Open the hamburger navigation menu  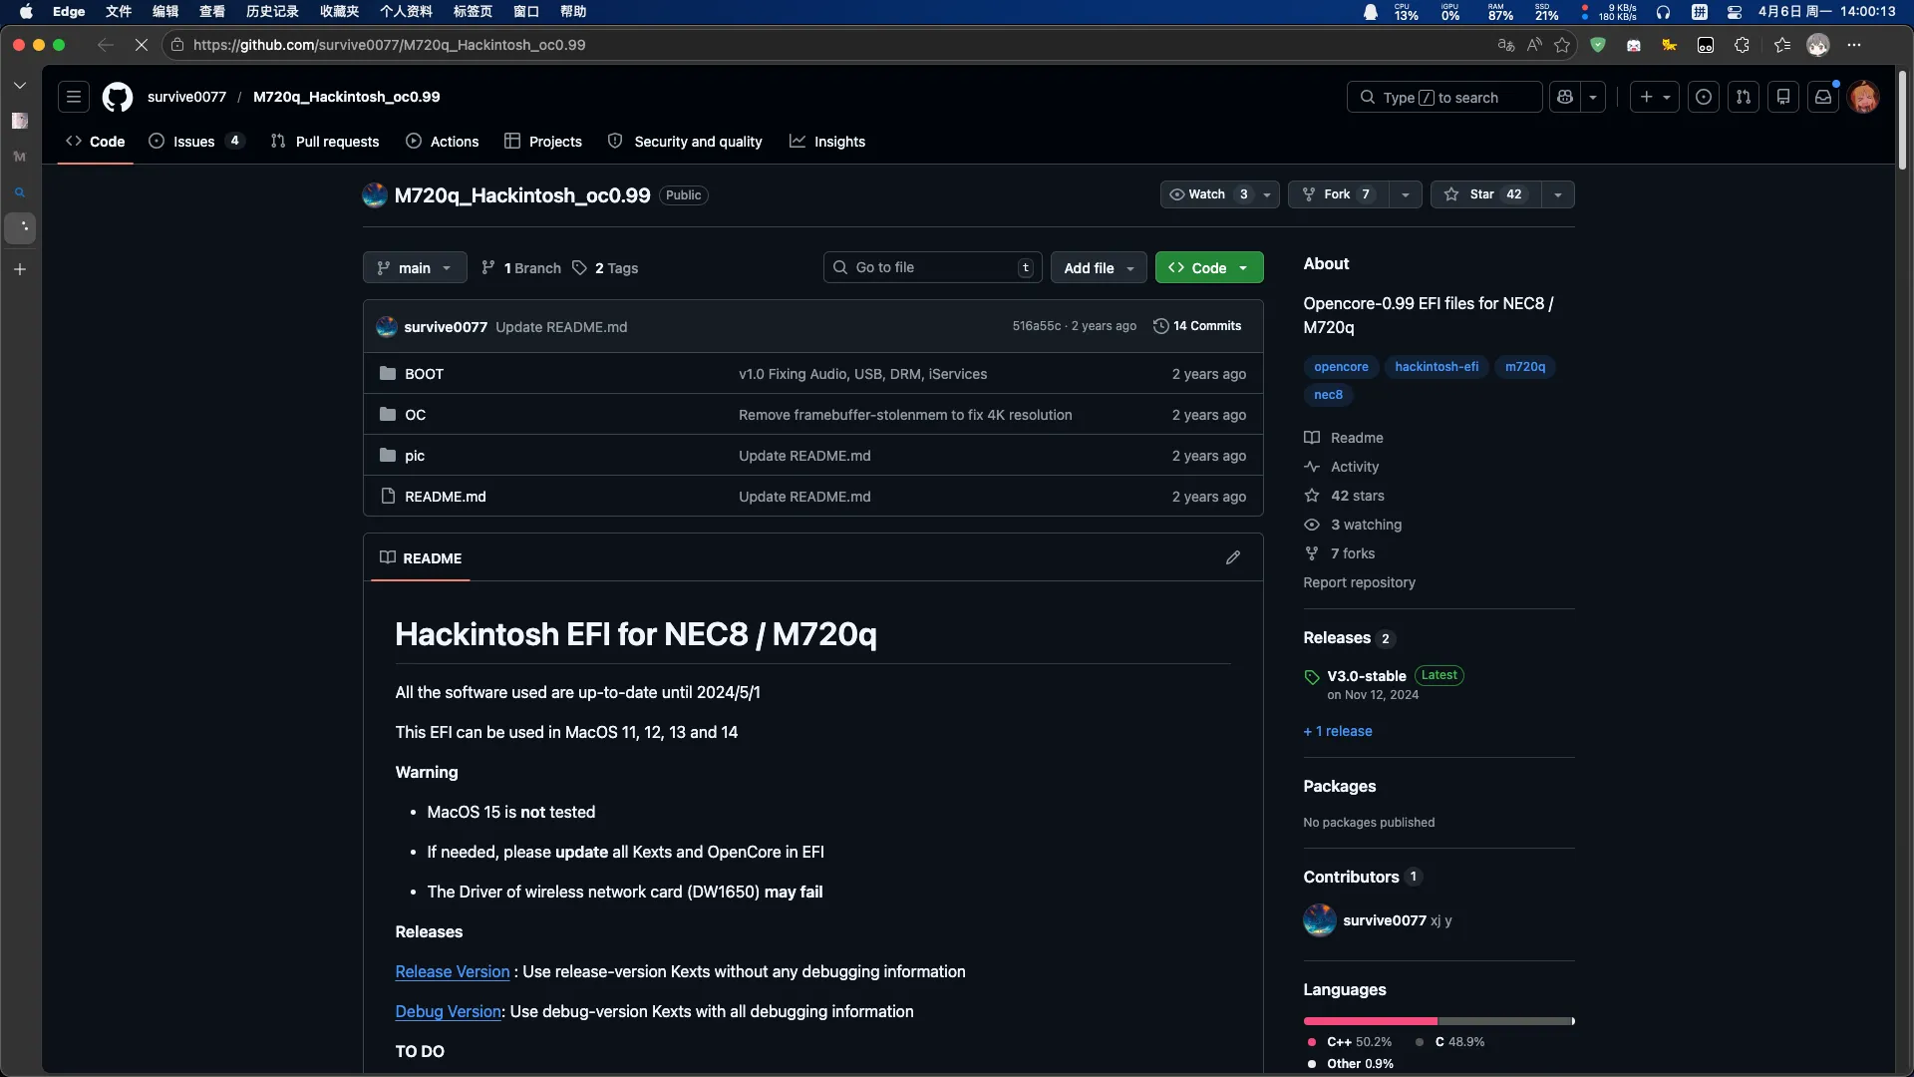[74, 97]
